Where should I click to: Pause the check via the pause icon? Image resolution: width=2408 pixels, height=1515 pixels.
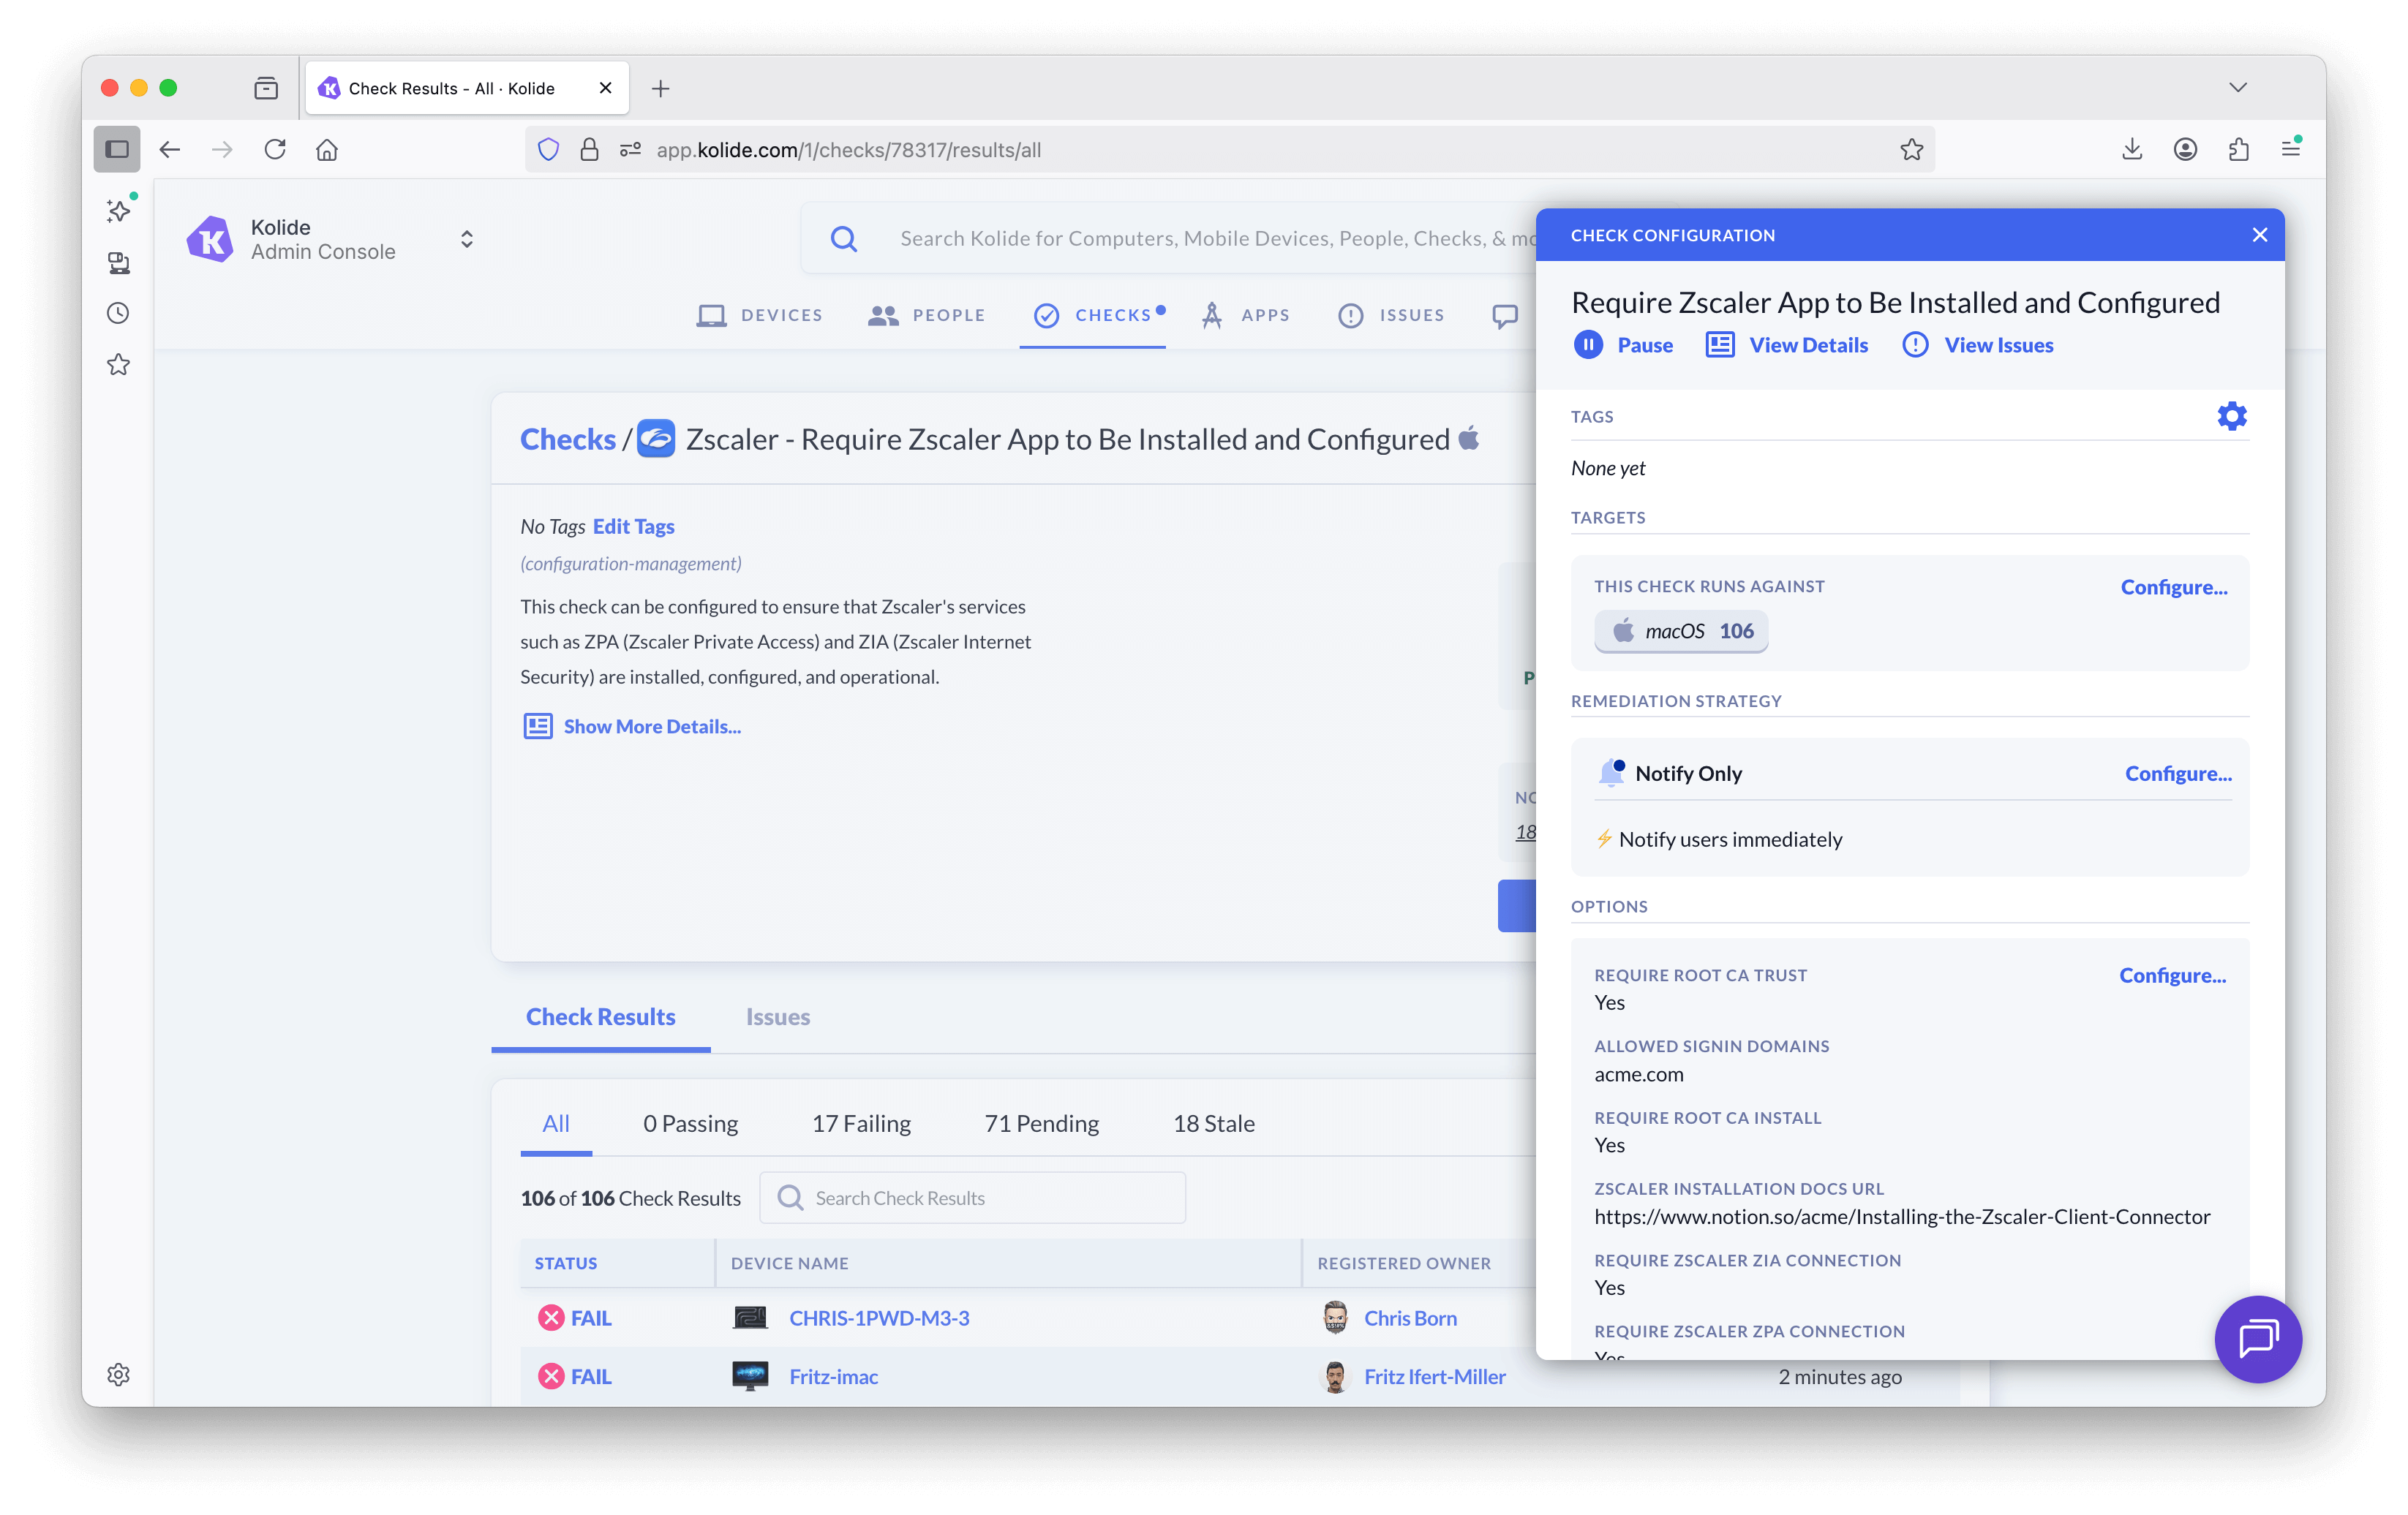pos(1588,345)
